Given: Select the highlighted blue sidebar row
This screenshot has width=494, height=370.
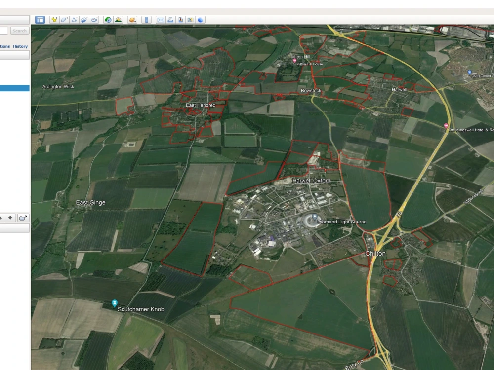Looking at the screenshot, I should 15,88.
